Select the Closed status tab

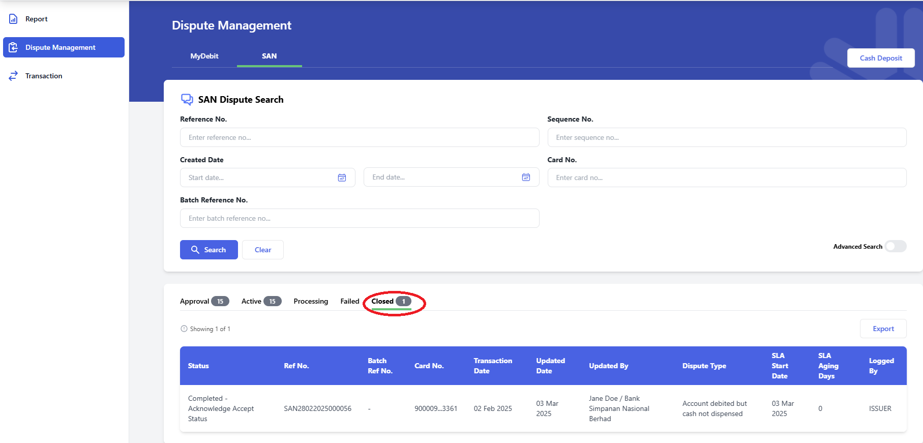point(391,301)
